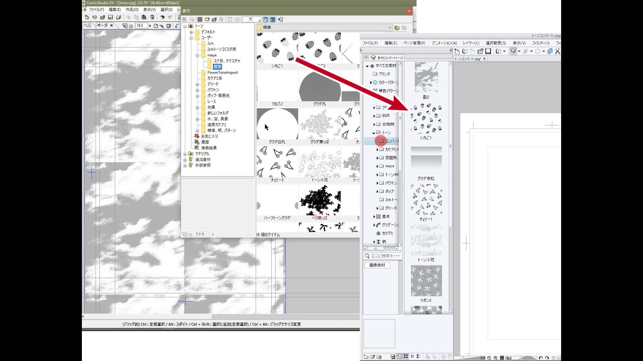Open 模様 folder path dropdown
This screenshot has height=361, width=643.
pos(389,28)
